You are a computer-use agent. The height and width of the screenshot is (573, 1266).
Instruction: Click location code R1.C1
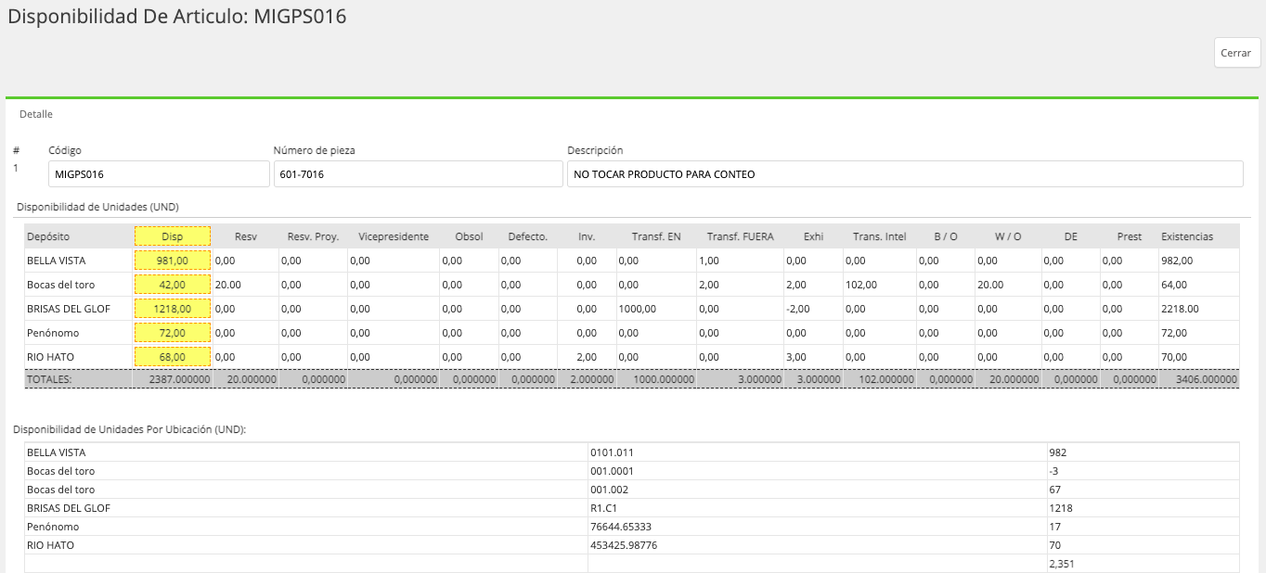click(x=603, y=508)
